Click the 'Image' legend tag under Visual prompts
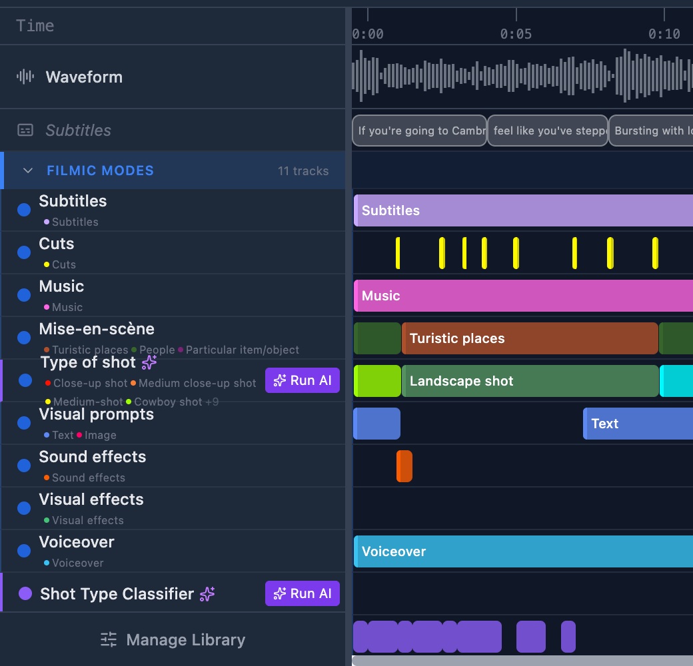Image resolution: width=693 pixels, height=666 pixels. coord(97,435)
